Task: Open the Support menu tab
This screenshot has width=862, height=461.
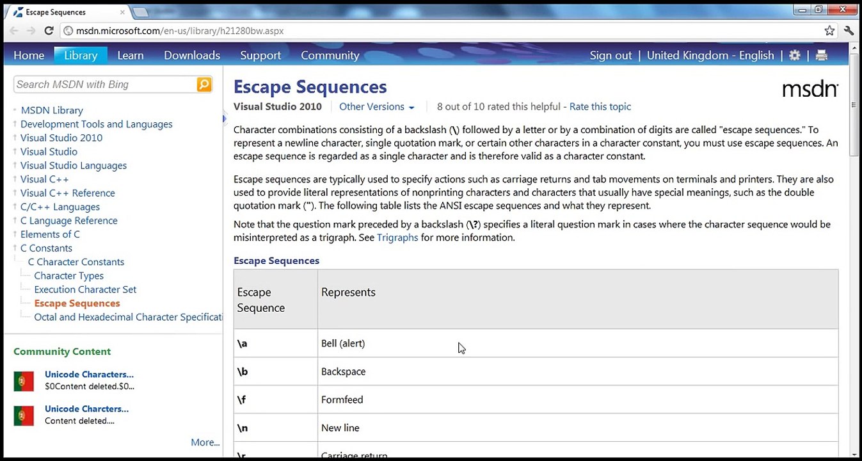Action: [260, 55]
